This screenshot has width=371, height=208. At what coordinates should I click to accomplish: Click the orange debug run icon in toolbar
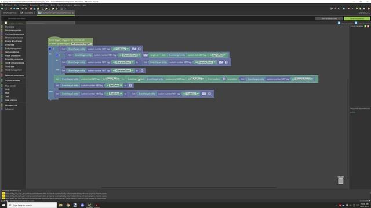tap(369, 9)
